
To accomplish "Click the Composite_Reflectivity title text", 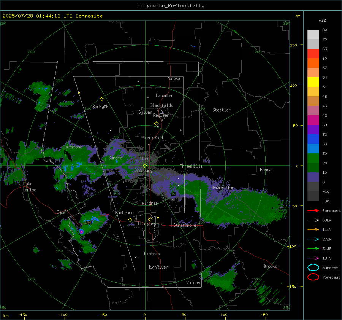I will pyautogui.click(x=171, y=6).
